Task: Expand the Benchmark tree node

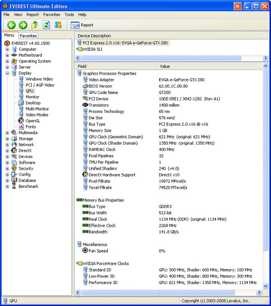Action: 7,186
